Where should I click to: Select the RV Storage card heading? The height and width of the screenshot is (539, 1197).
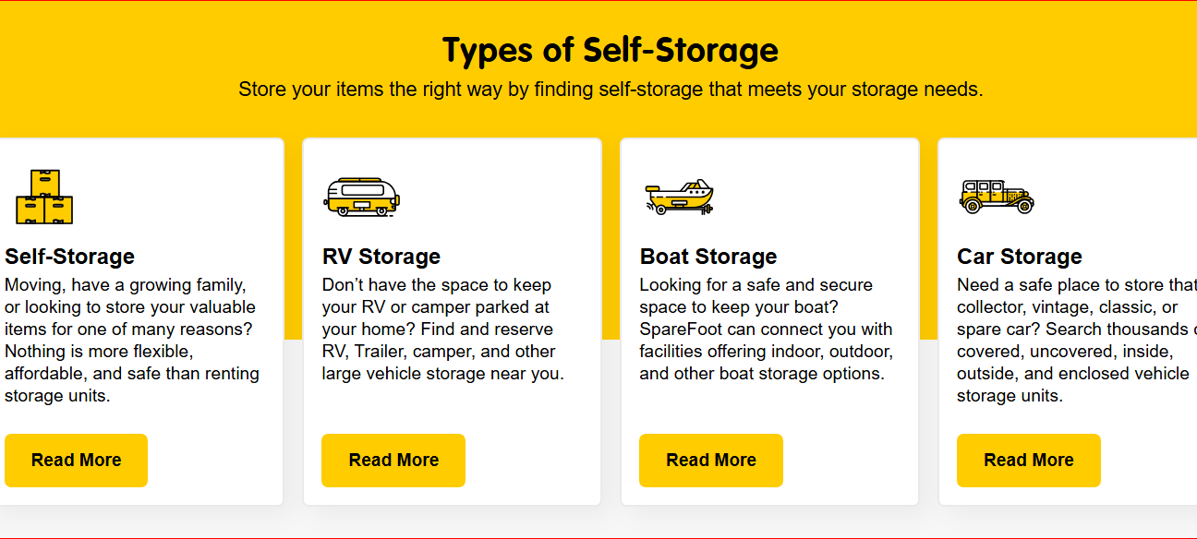pos(381,257)
